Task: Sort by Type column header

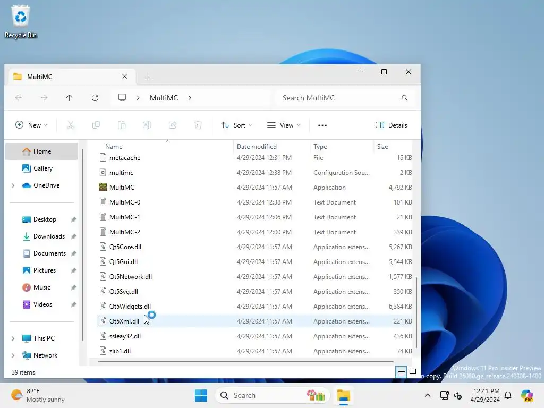Action: [342, 147]
